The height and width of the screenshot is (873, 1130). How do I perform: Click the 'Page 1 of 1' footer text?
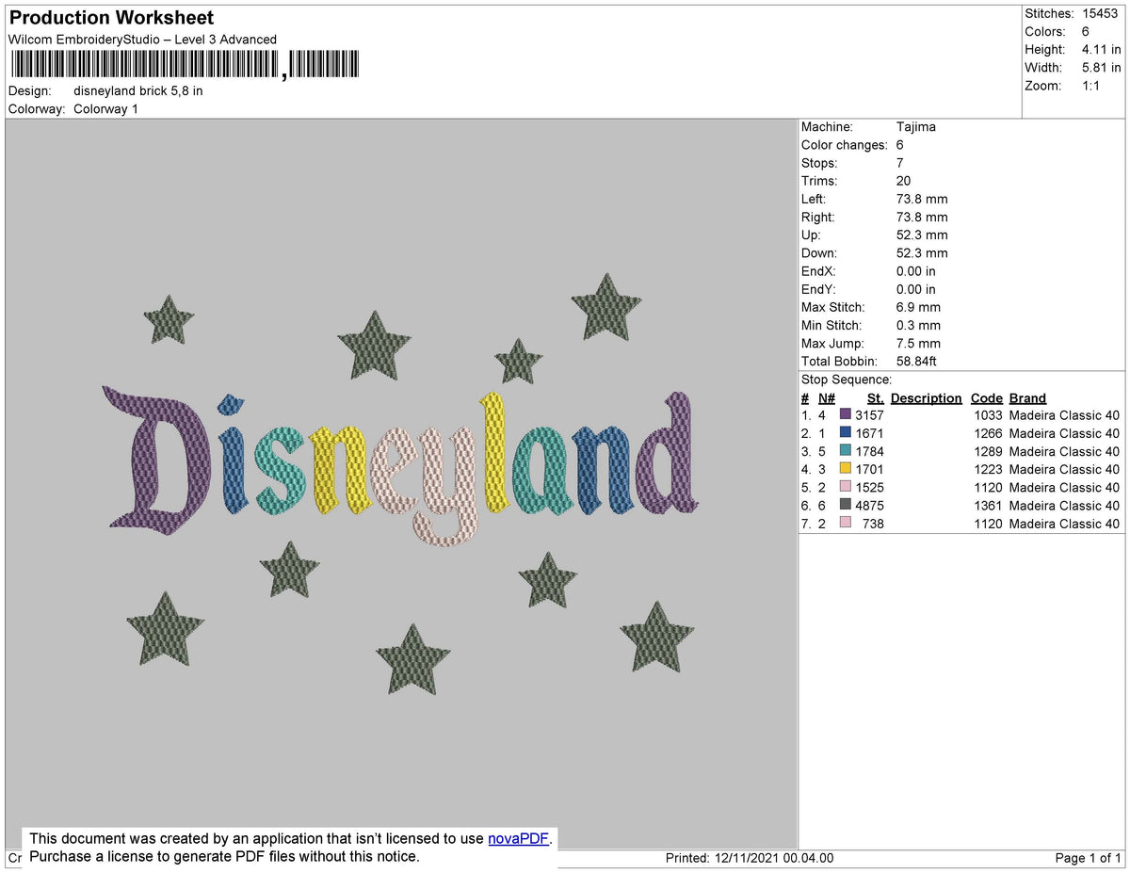(x=1088, y=858)
